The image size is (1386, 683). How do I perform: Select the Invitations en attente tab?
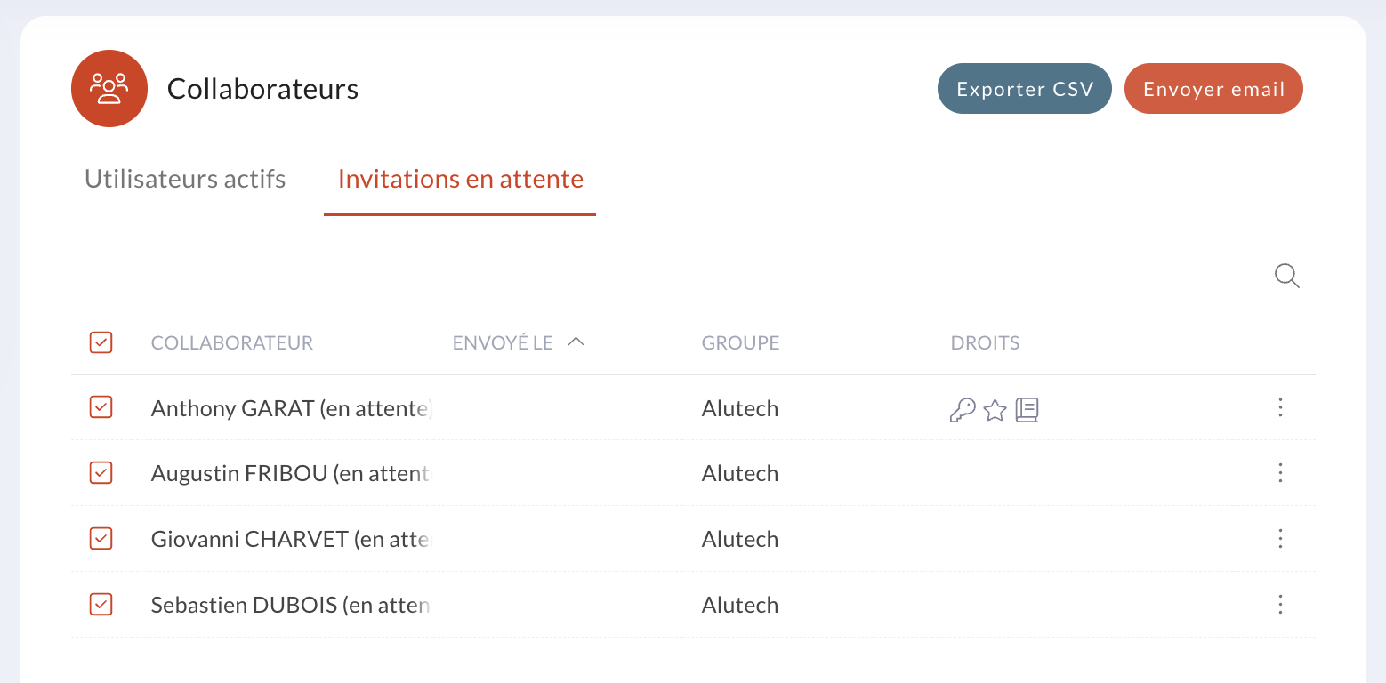pos(461,179)
